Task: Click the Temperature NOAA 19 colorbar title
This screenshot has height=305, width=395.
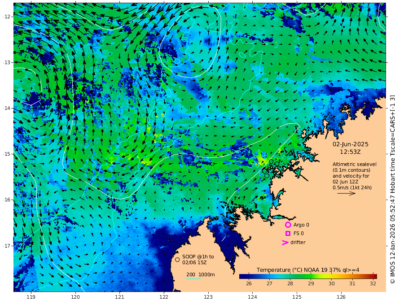Action: pyautogui.click(x=308, y=270)
